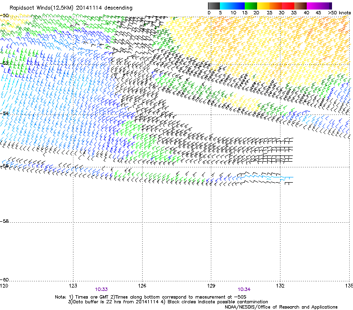Click the purple time label '10:34'
This screenshot has height=310, width=353.
(x=244, y=289)
